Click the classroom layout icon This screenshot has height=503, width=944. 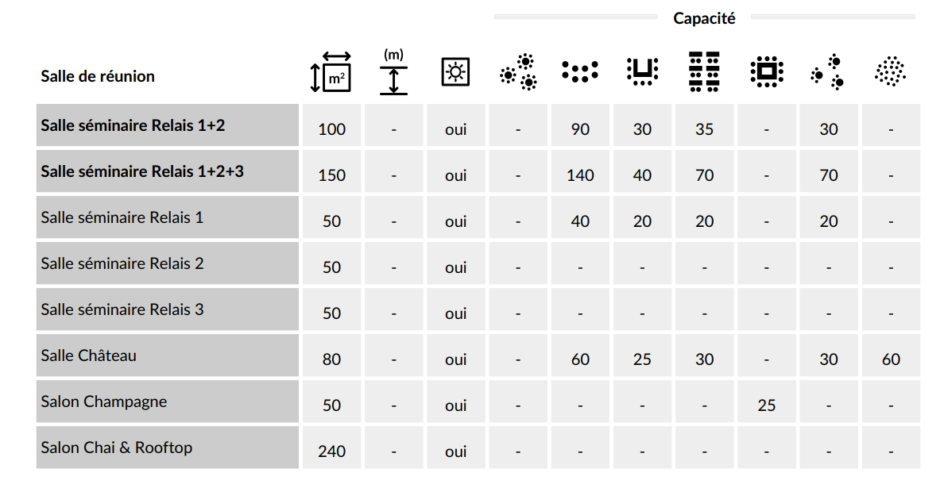704,71
